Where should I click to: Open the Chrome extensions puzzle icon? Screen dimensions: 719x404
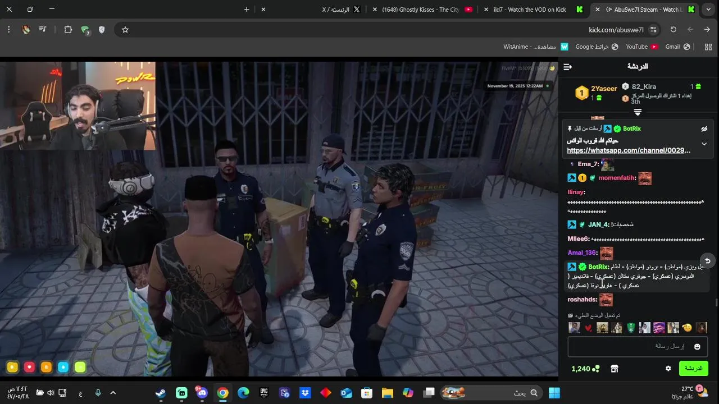tap(68, 30)
